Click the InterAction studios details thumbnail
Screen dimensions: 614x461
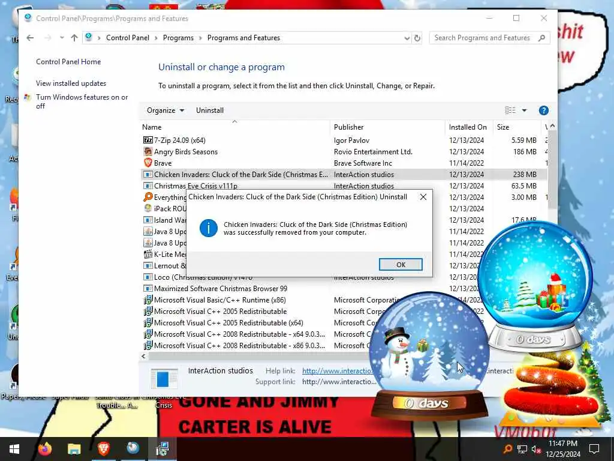[x=164, y=379]
